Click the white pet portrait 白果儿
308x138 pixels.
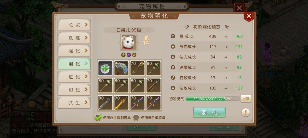pyautogui.click(x=129, y=42)
